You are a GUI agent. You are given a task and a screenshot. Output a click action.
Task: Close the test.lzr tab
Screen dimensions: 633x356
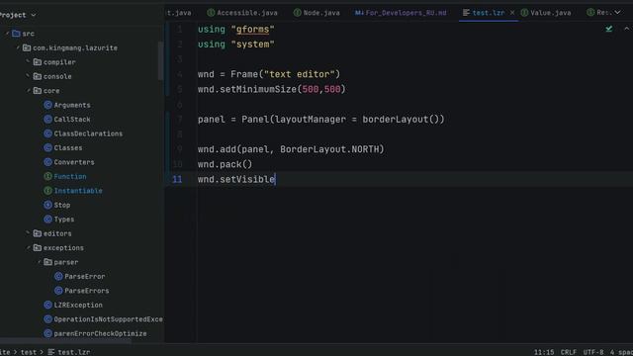point(512,13)
